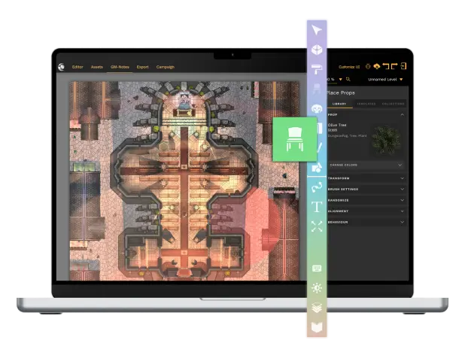Expand the Randomize section
Screen dimensions: 465x349
(x=366, y=200)
